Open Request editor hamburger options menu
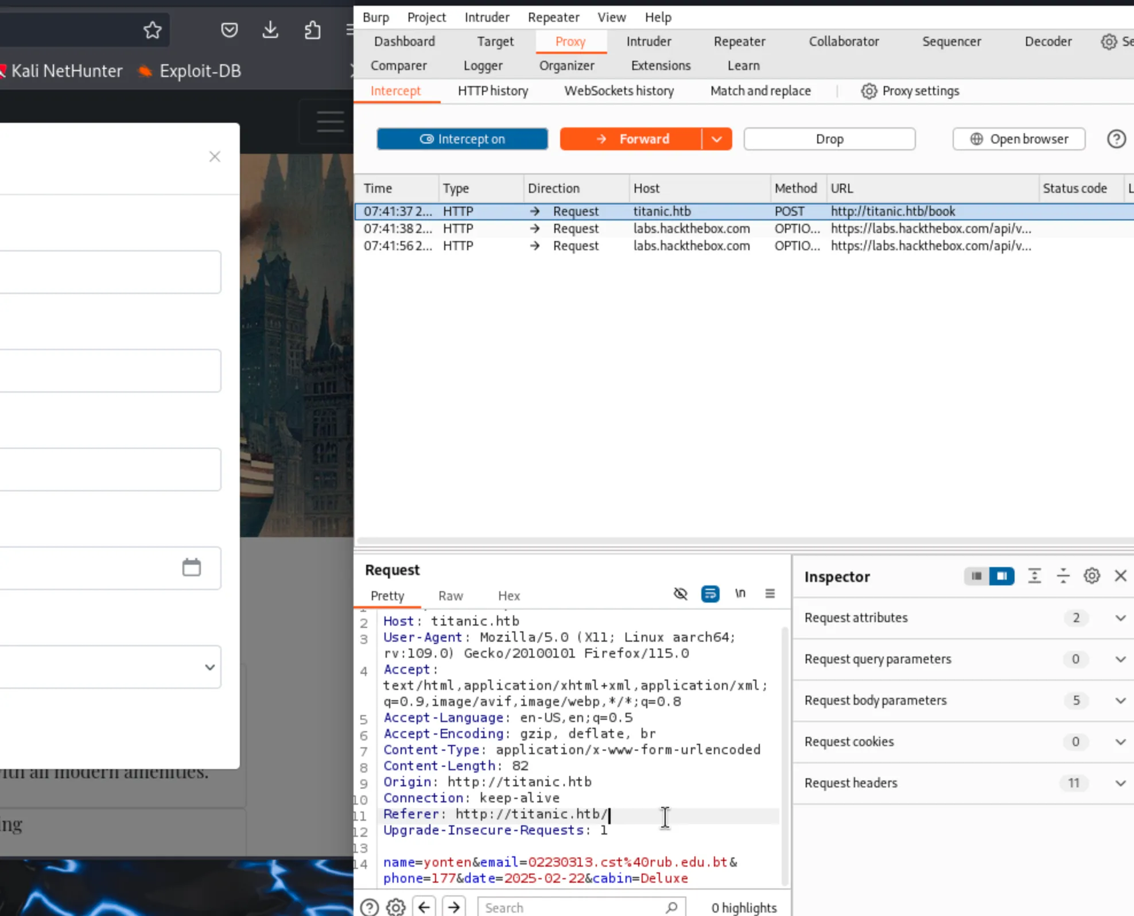This screenshot has width=1134, height=916. click(770, 593)
